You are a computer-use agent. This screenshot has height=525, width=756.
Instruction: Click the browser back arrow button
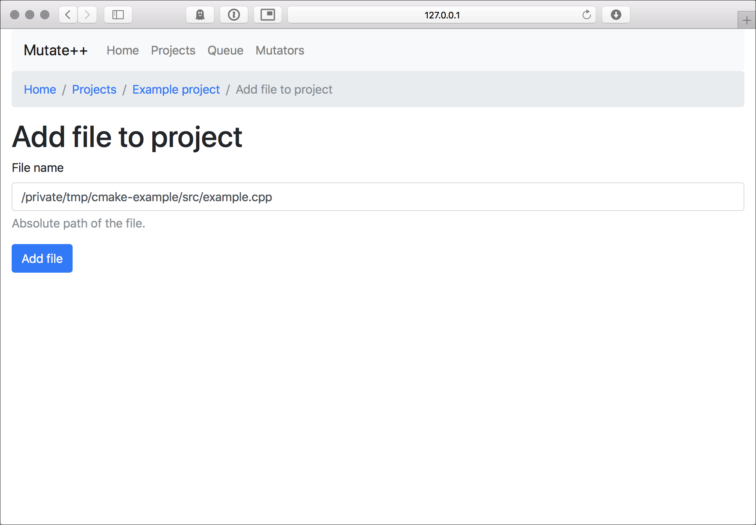coord(68,15)
